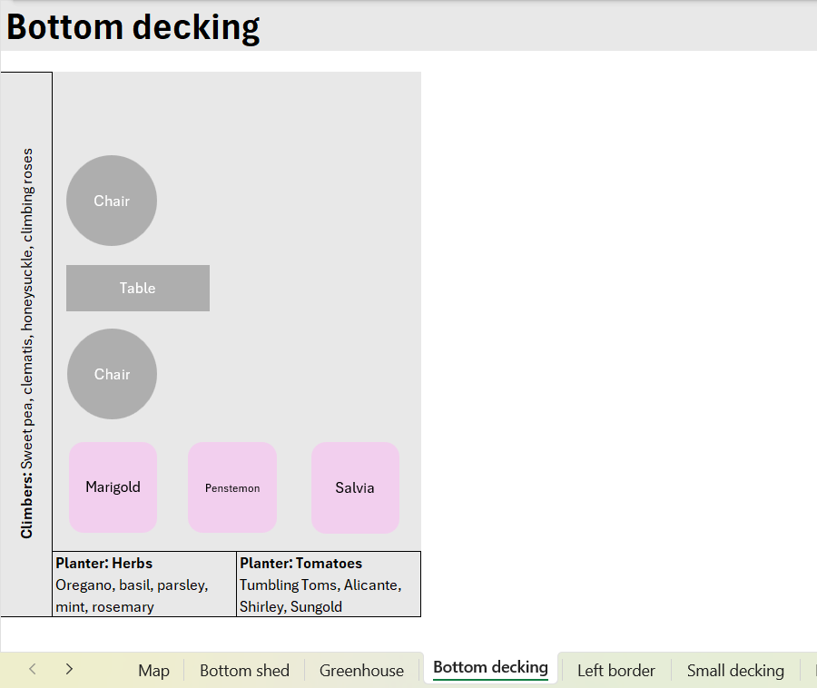The image size is (817, 688).
Task: Select the vertical Climbers text cell
Action: coord(26,344)
